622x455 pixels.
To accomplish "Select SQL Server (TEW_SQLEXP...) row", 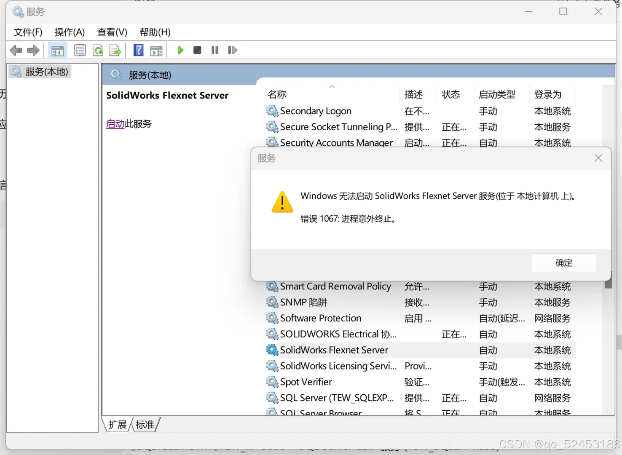I will click(x=421, y=398).
